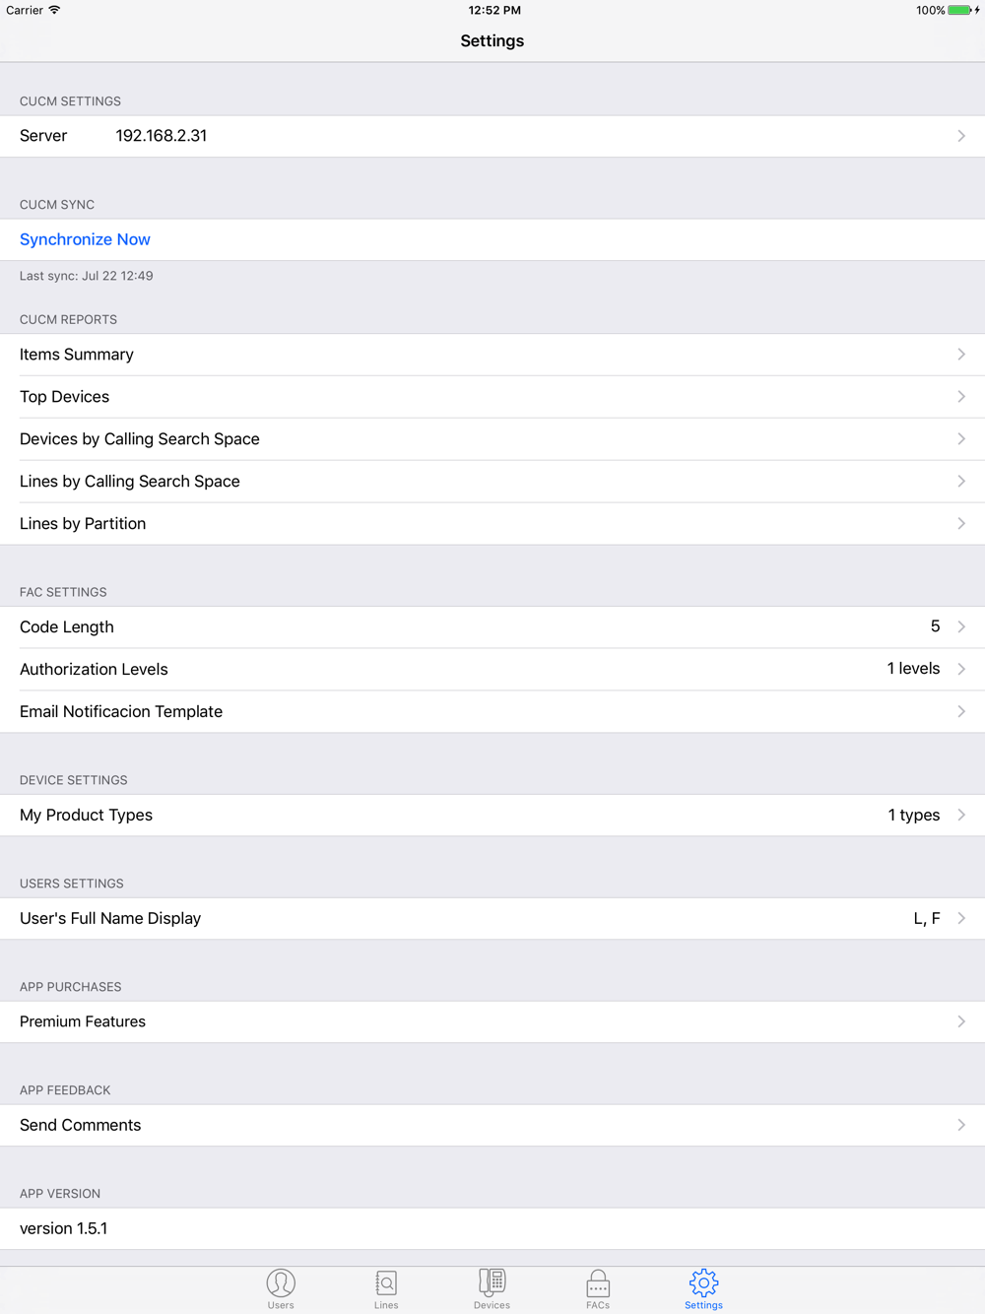
Task: Open Devices by Calling Search Space report
Action: pyautogui.click(x=492, y=439)
